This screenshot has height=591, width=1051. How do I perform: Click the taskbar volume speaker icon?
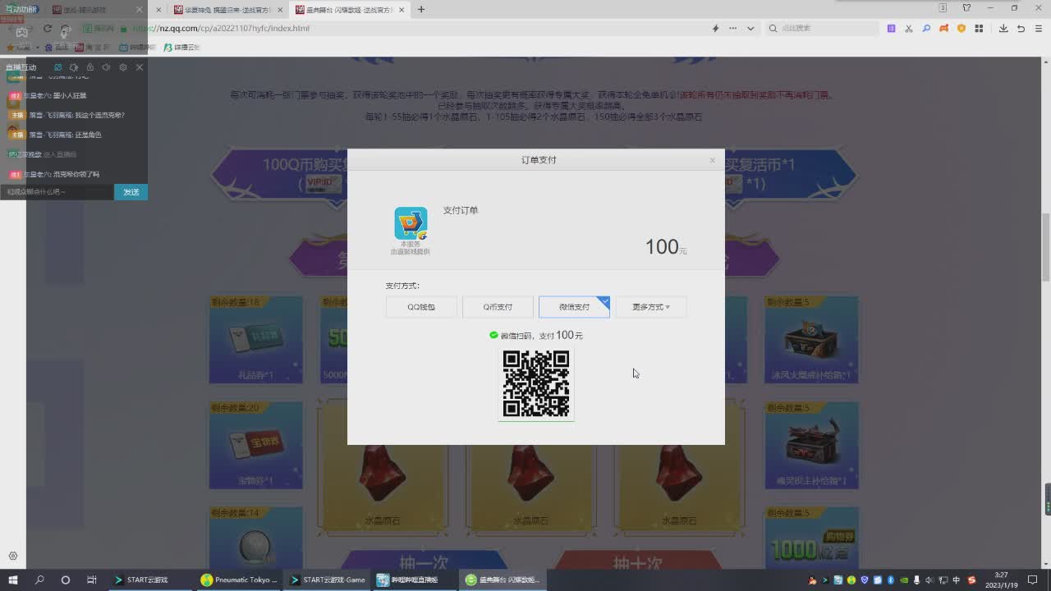click(930, 580)
